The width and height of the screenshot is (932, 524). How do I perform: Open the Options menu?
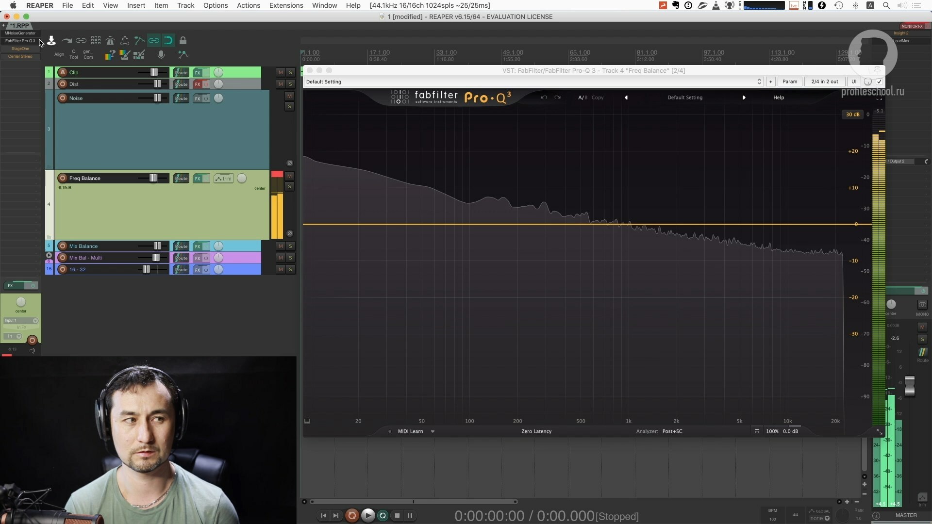(216, 5)
